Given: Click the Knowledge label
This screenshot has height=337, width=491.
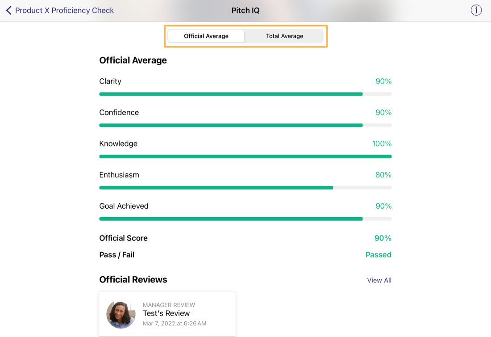Looking at the screenshot, I should (x=118, y=144).
